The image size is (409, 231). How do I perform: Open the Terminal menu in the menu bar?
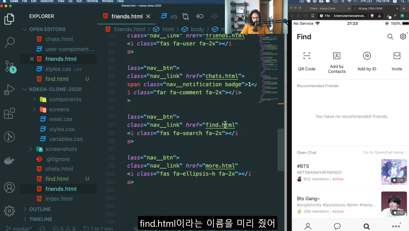click(93, 1)
